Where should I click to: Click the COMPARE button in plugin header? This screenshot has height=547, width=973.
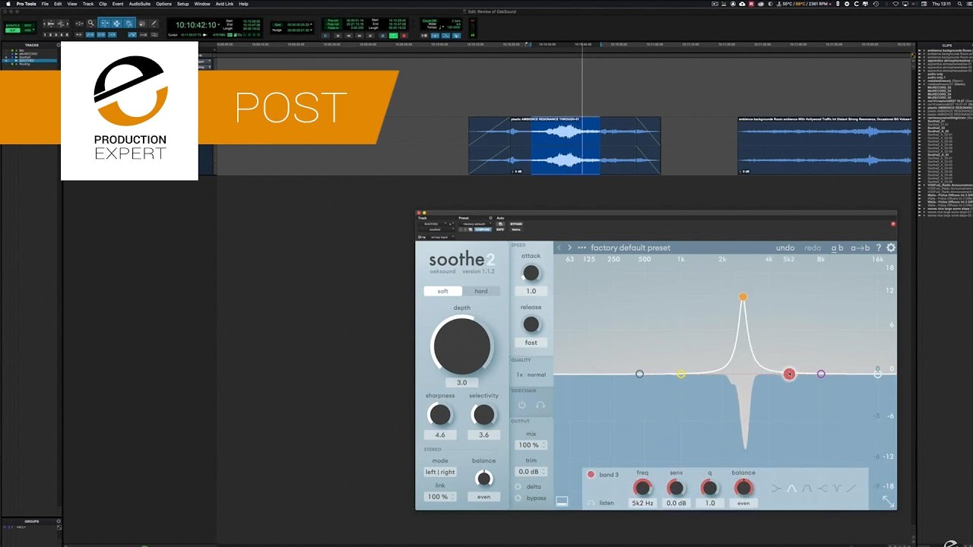(x=483, y=229)
